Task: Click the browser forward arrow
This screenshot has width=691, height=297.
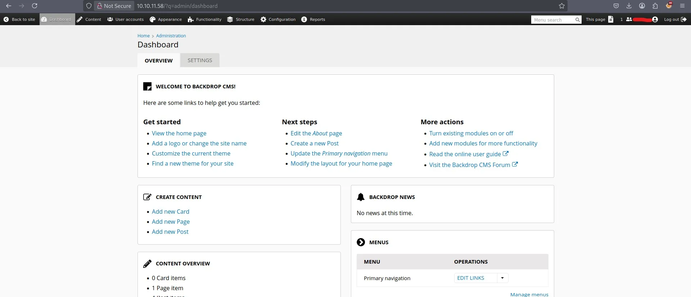Action: click(x=22, y=6)
